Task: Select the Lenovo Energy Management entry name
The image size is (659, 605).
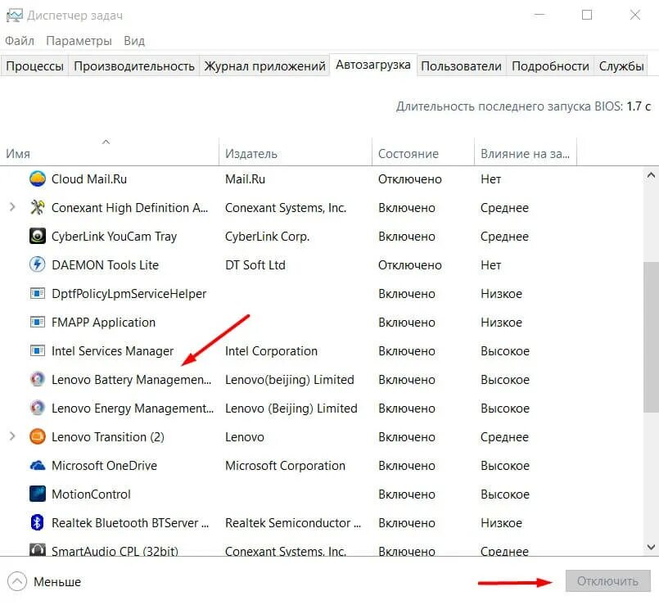Action: (133, 409)
